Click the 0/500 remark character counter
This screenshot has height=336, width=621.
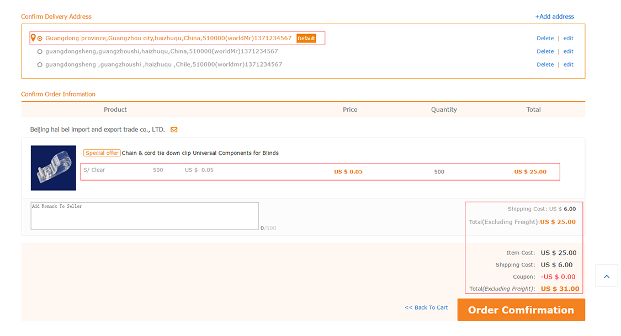point(268,228)
